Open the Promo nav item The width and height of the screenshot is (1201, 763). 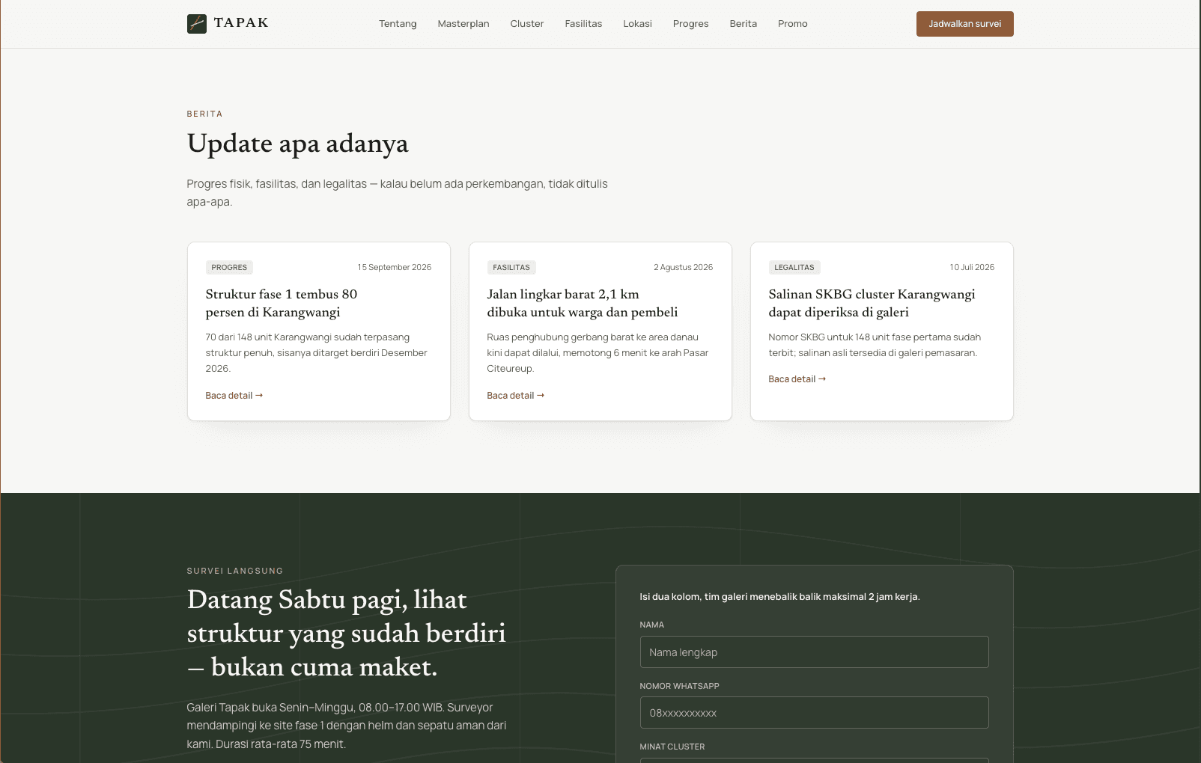793,24
